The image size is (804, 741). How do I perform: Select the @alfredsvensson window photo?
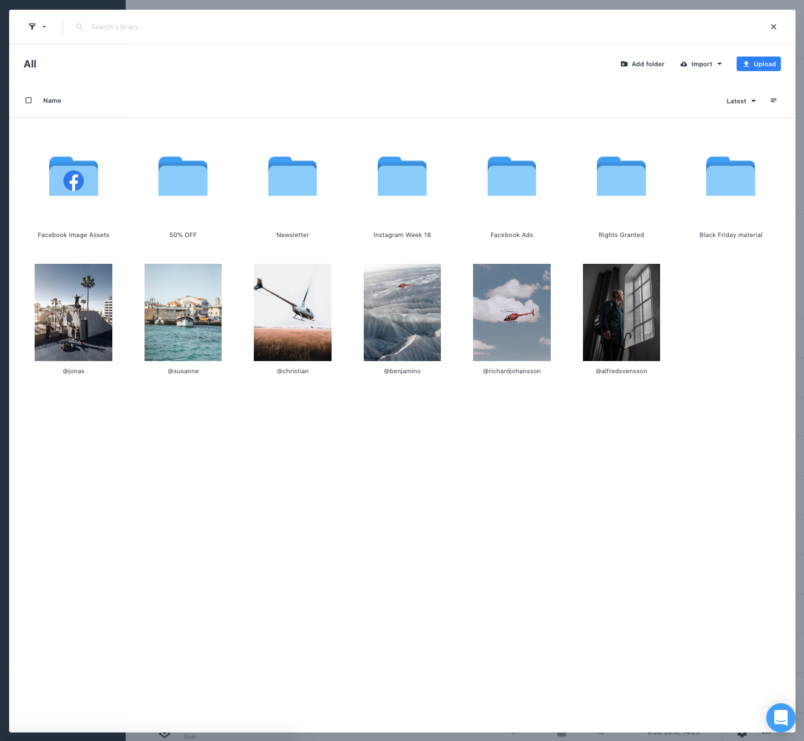point(621,312)
